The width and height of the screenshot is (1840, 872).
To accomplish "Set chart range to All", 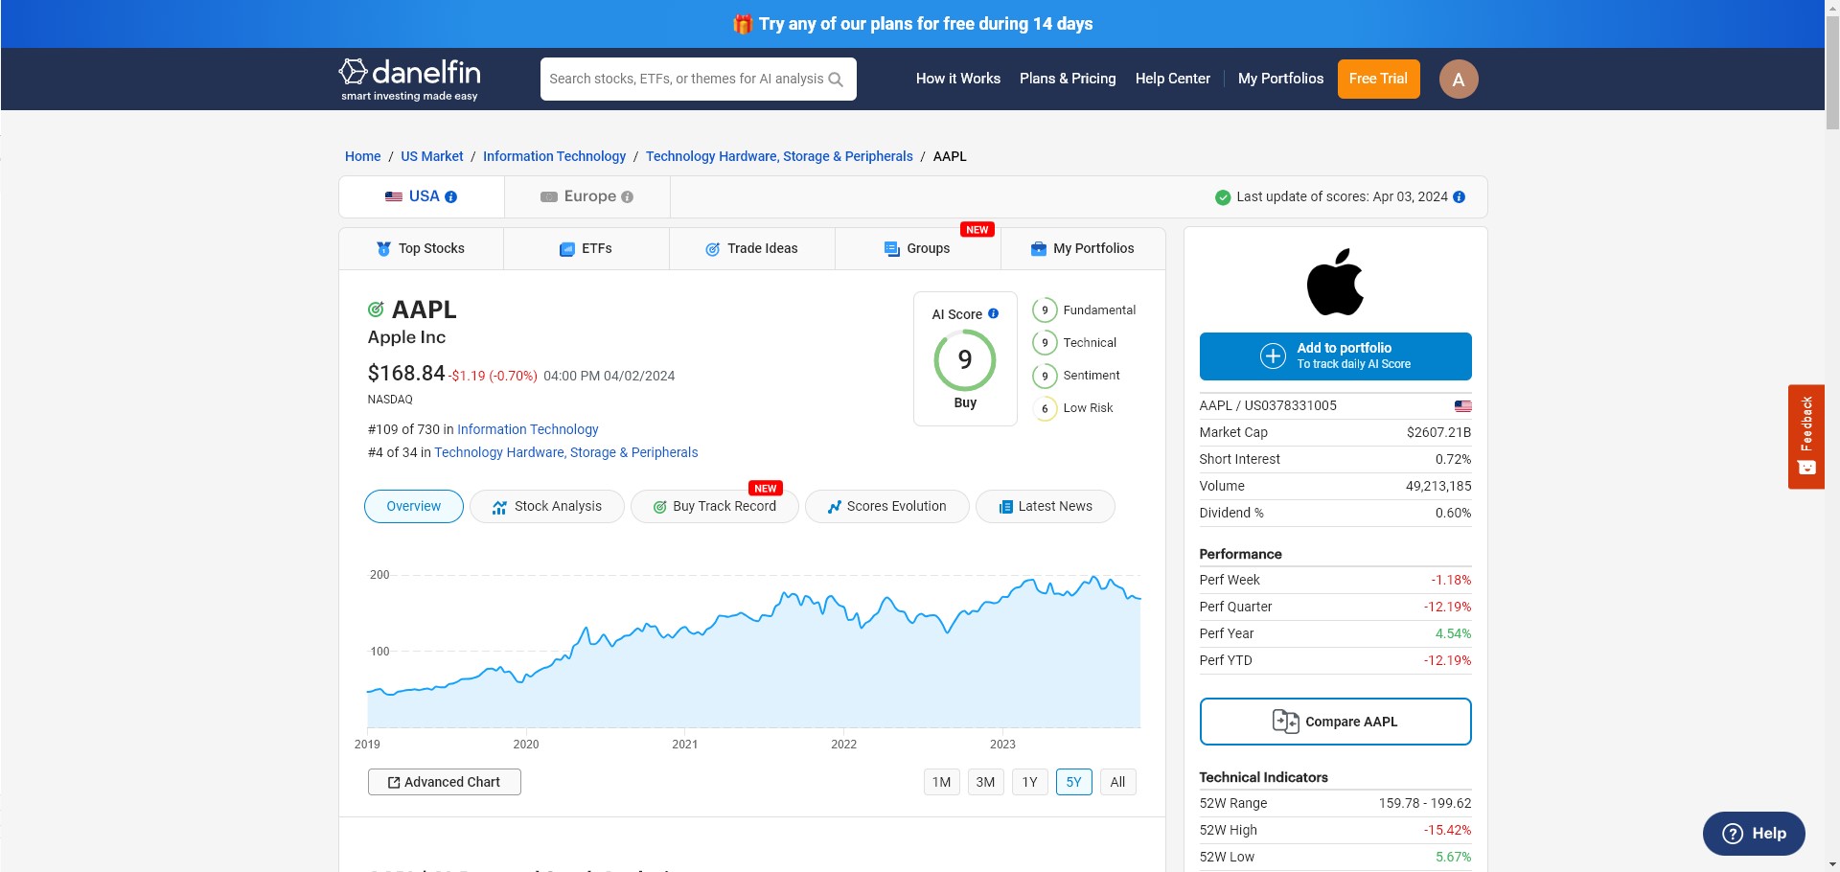I will 1117,782.
